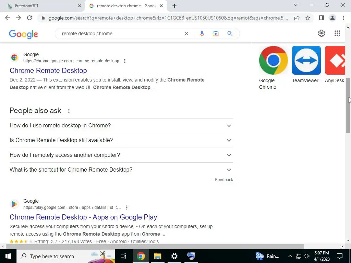351x263 pixels.
Task: Open Google quick settings gear
Action: click(x=322, y=33)
